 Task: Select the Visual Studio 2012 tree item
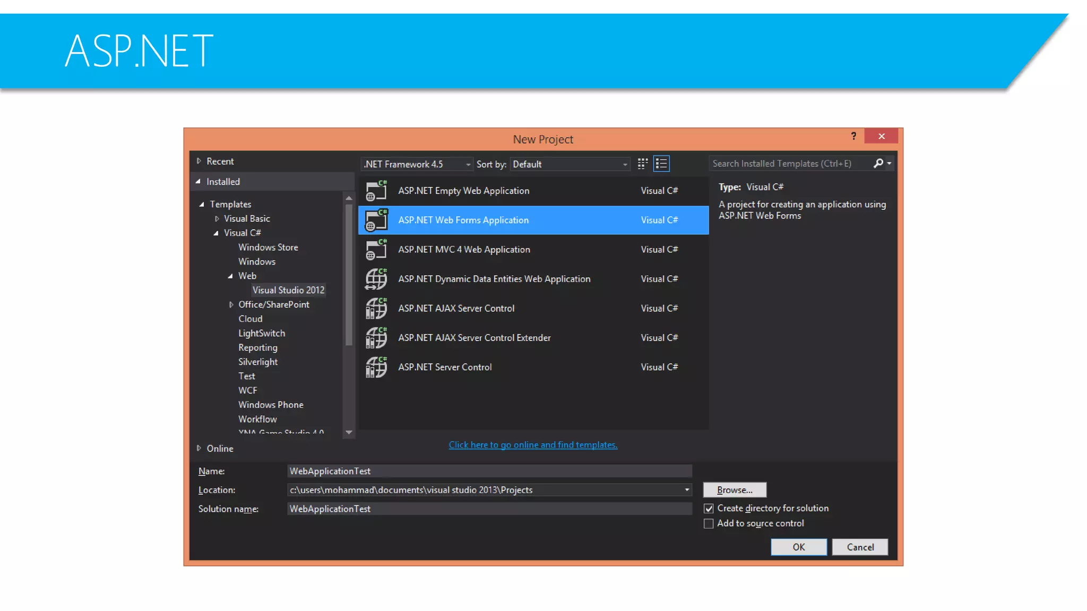tap(288, 290)
